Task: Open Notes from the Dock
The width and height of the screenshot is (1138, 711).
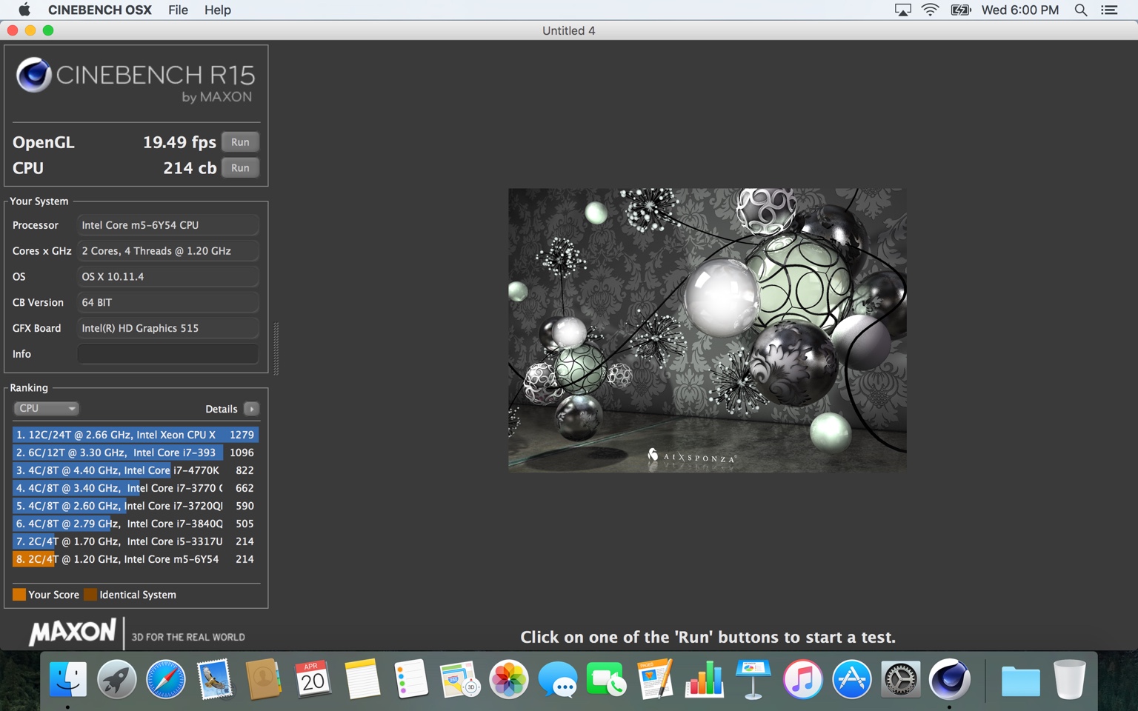Action: click(362, 679)
